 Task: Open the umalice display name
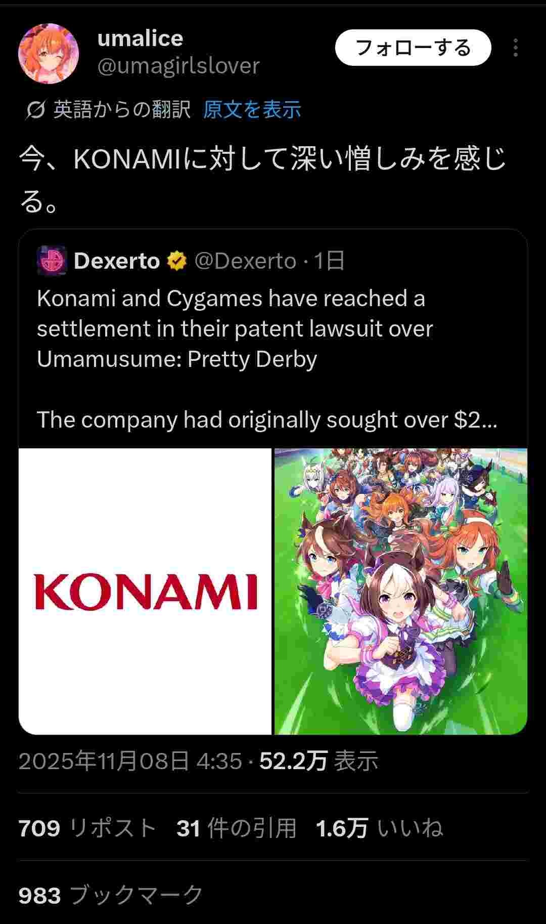point(140,38)
